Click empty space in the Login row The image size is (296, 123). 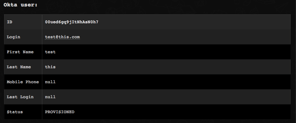184,37
